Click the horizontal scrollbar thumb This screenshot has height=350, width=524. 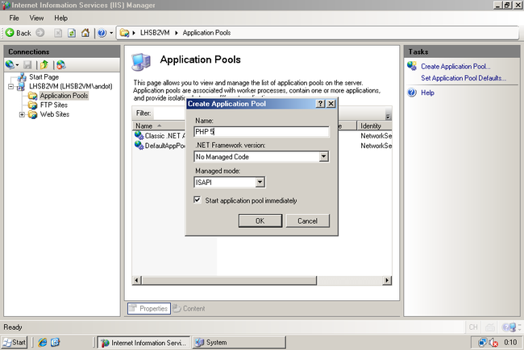[229, 280]
